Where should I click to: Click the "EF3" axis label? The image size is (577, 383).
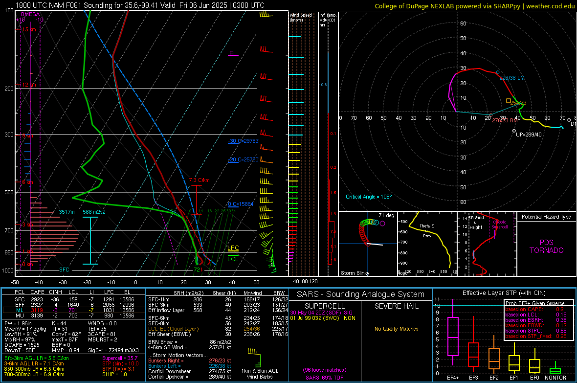(473, 378)
